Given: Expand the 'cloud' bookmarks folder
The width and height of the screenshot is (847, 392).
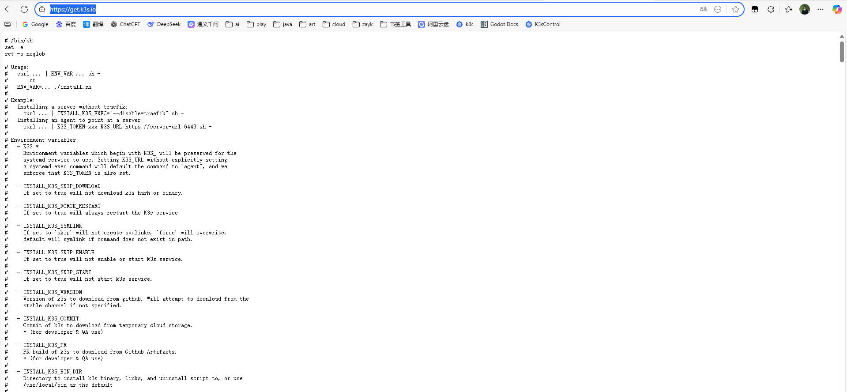Looking at the screenshot, I should pyautogui.click(x=334, y=24).
